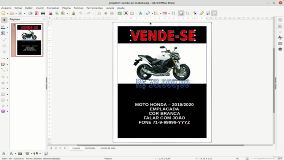Select the Rectangle tool

(4, 46)
